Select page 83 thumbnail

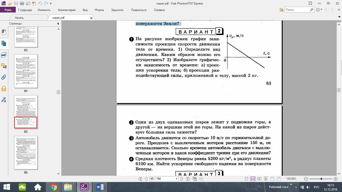[26, 37]
